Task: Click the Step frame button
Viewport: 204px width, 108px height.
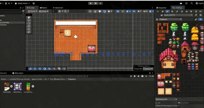Action: click(100, 3)
